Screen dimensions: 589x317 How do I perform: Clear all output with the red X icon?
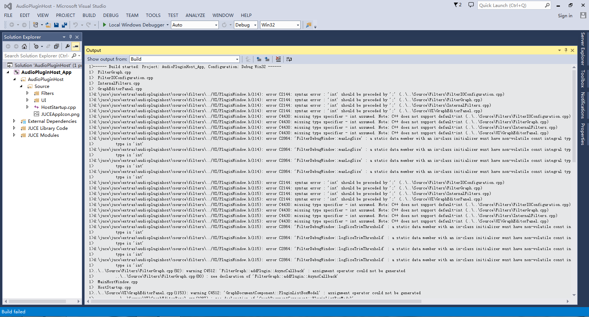tap(278, 59)
